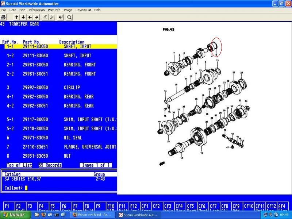The image size is (292, 219).
Task: Click the printer icon in the toolbar
Action: coord(3,17)
